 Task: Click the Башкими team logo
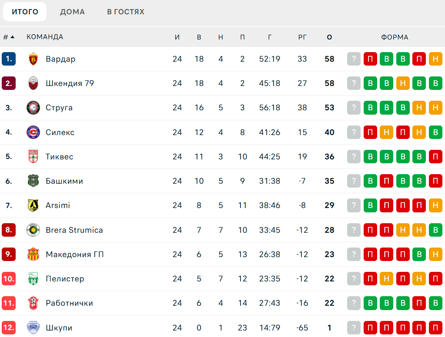pyautogui.click(x=33, y=181)
